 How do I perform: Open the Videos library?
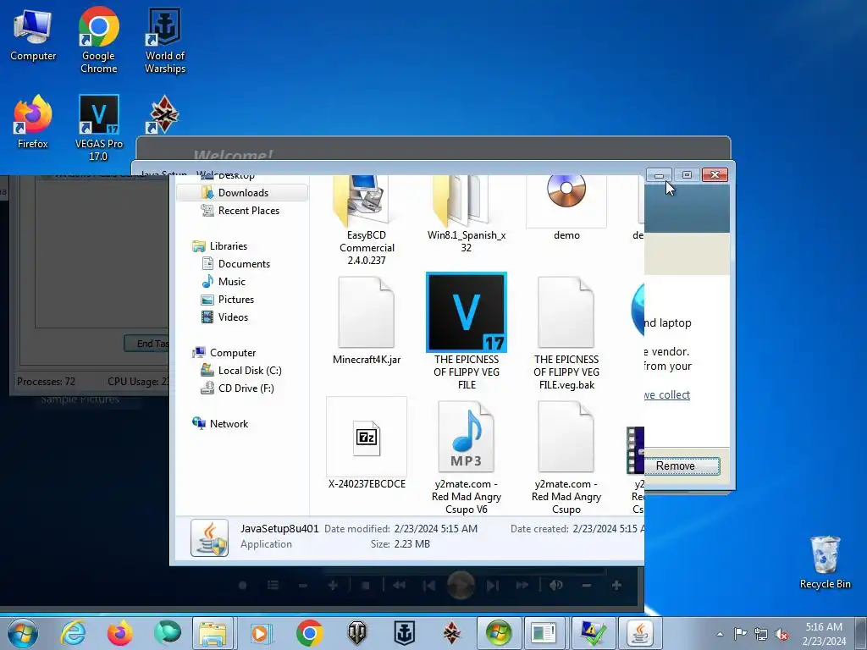[232, 317]
